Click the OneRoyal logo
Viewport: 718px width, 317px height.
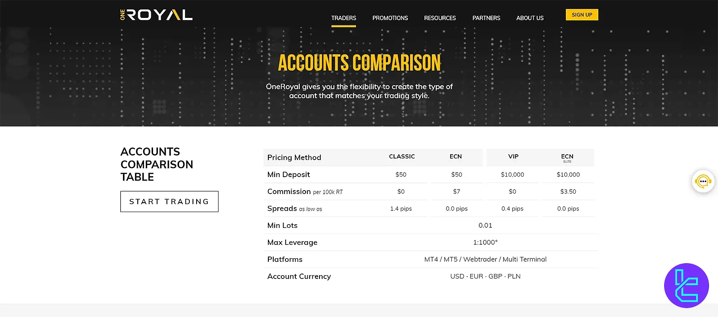156,15
